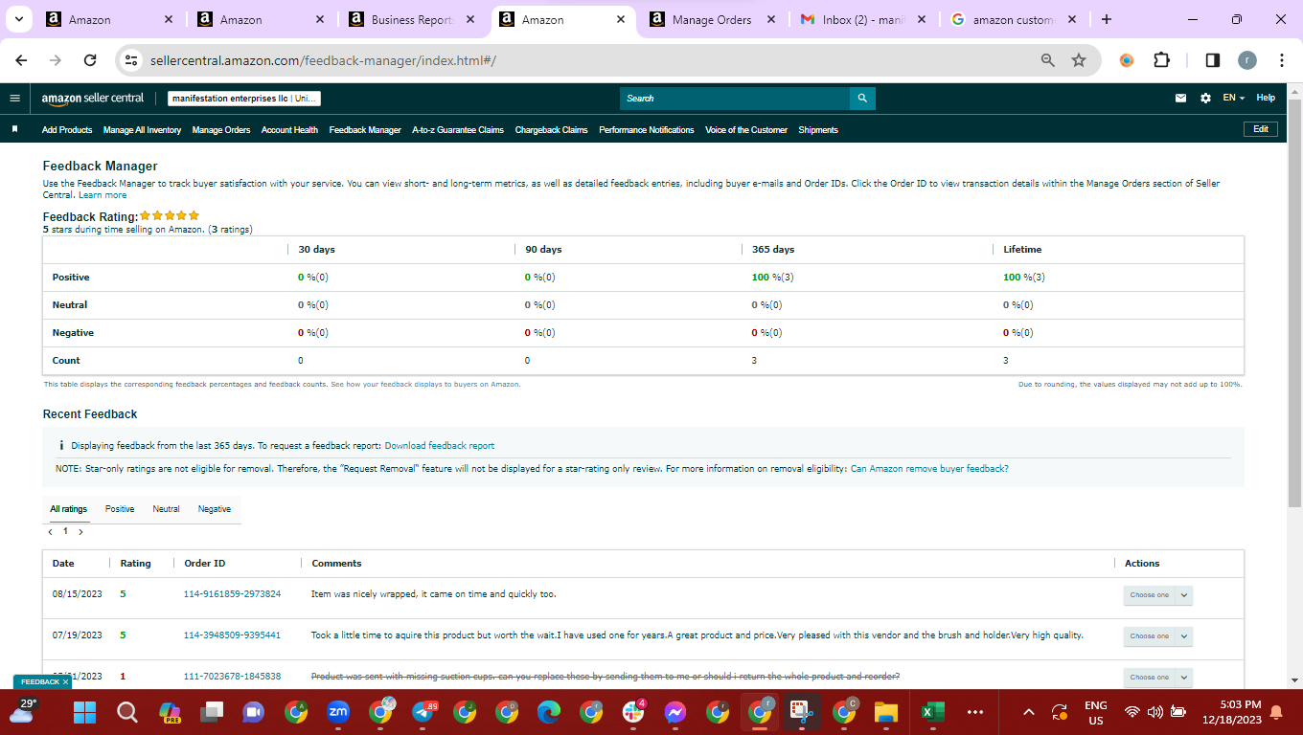
Task: Show hidden icons in the system tray
Action: [x=1029, y=712]
